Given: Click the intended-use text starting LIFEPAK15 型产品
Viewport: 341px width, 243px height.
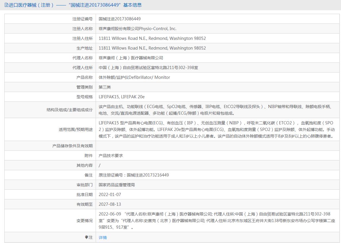Looking at the screenshot, I should tap(216, 130).
